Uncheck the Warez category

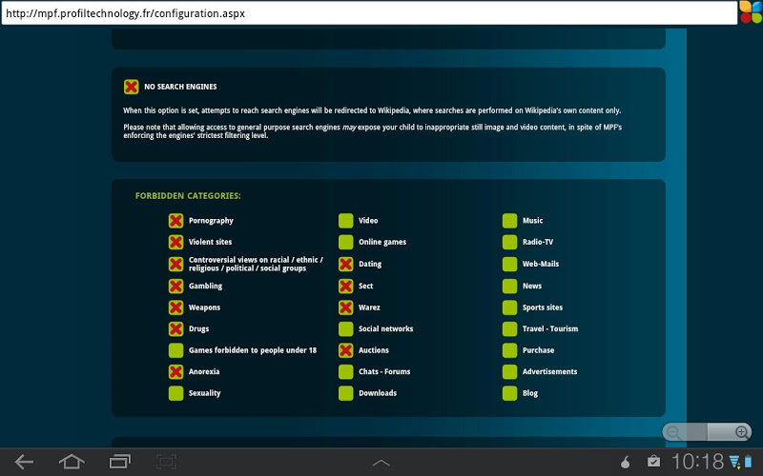coord(345,307)
